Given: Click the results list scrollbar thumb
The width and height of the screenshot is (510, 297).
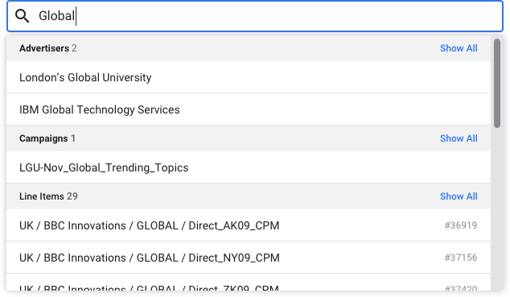Looking at the screenshot, I should [x=496, y=83].
